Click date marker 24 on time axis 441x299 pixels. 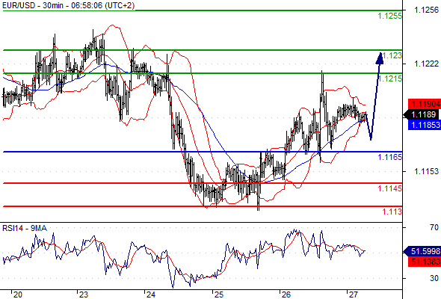151,295
